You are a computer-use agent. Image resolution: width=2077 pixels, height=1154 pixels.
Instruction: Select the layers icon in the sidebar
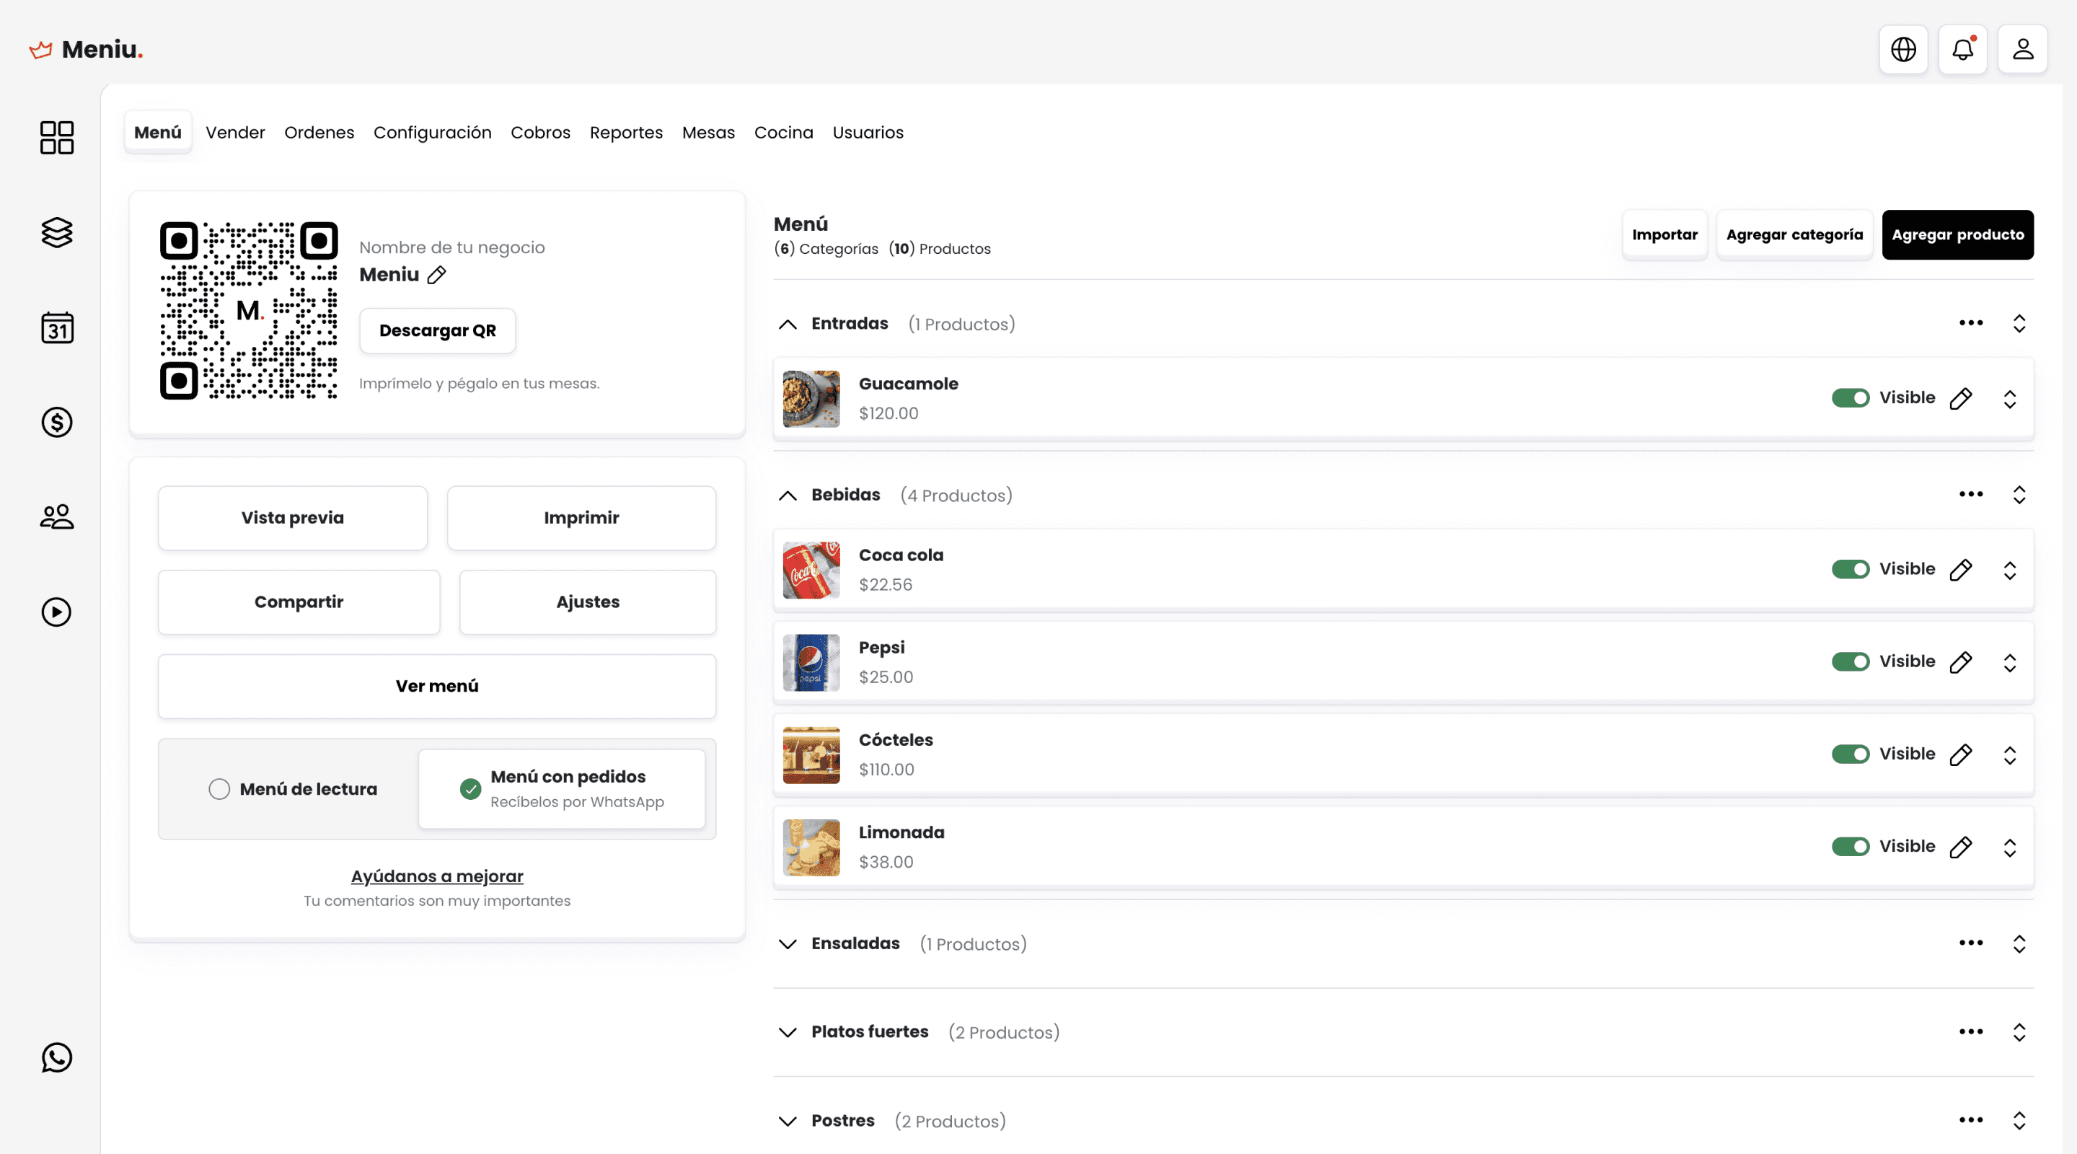click(56, 232)
